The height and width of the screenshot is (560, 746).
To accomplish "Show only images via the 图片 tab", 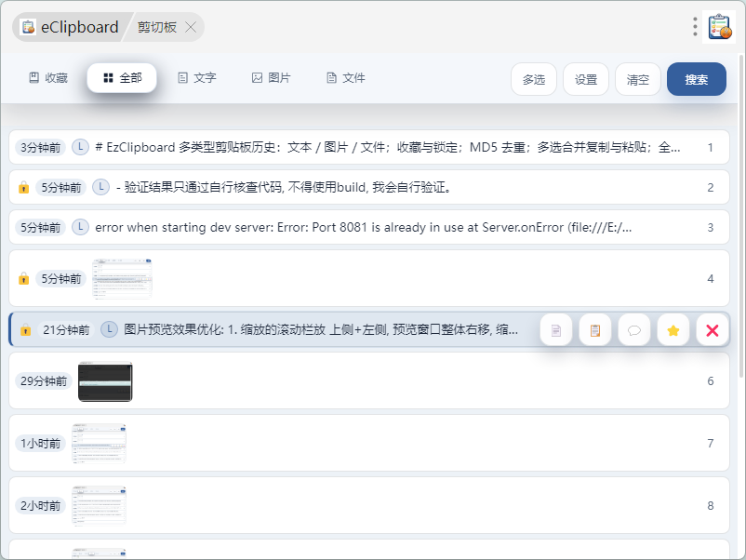I will point(272,78).
